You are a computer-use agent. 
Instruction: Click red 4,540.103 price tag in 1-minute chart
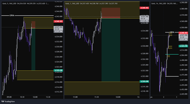(144, 8)
